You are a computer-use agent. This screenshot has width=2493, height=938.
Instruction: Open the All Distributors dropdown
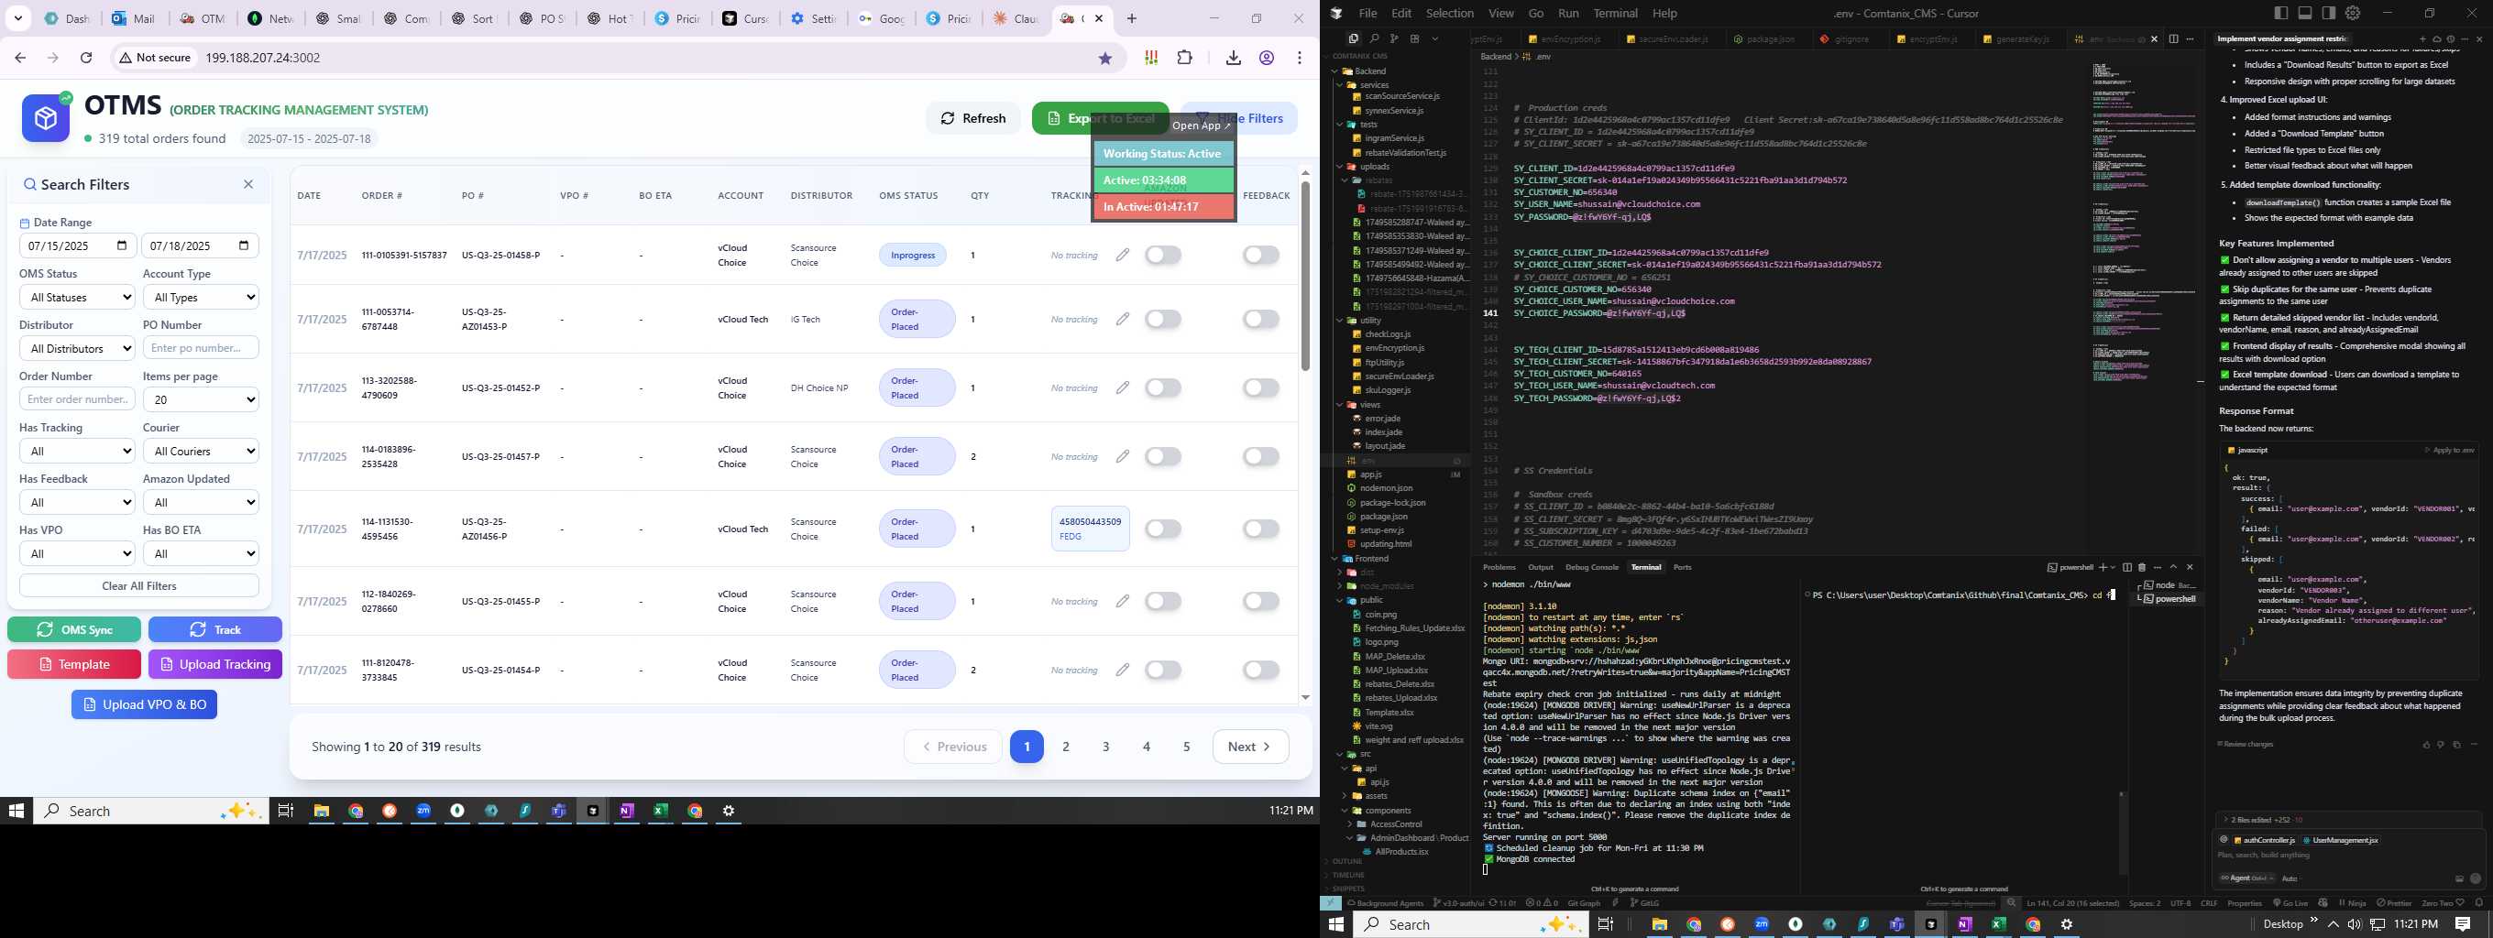(76, 348)
